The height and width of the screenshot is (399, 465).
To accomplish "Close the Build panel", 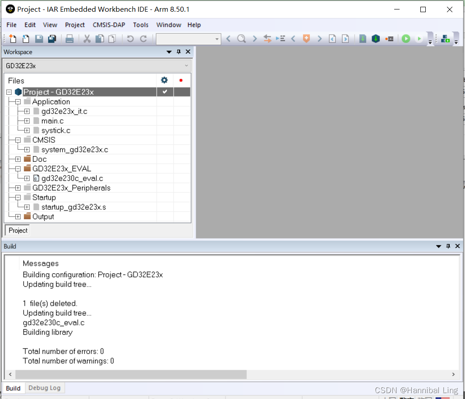I will click(458, 246).
